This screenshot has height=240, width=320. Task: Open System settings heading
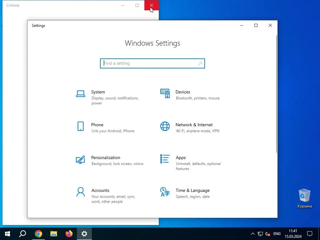pos(98,92)
